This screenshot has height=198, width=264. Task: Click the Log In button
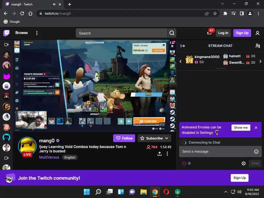click(x=223, y=33)
